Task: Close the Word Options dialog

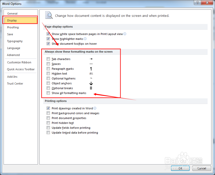Action: click(x=207, y=3)
